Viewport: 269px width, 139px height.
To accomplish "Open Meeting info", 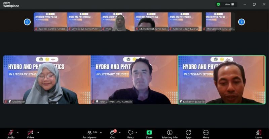I will 170,133.
